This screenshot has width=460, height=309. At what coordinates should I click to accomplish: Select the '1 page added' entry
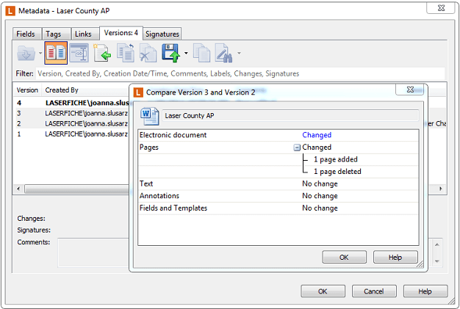pos(336,159)
